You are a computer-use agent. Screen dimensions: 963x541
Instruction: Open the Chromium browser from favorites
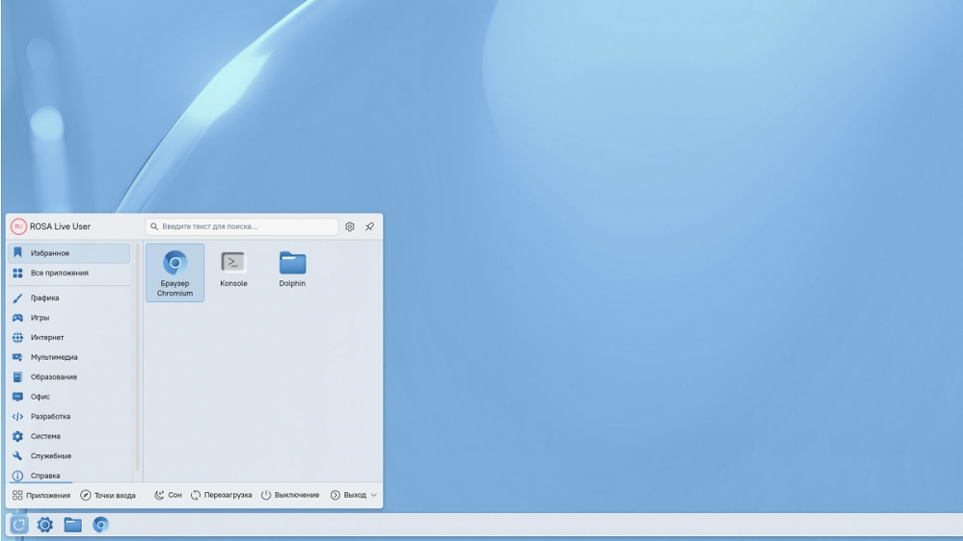174,272
